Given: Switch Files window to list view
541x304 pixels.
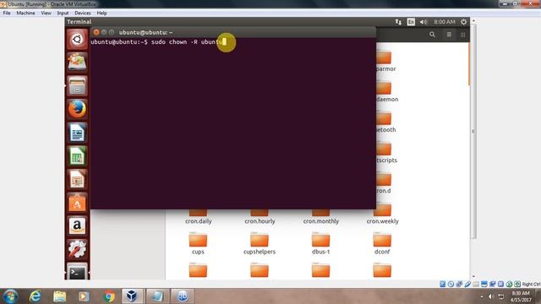Looking at the screenshot, I should pos(449,35).
